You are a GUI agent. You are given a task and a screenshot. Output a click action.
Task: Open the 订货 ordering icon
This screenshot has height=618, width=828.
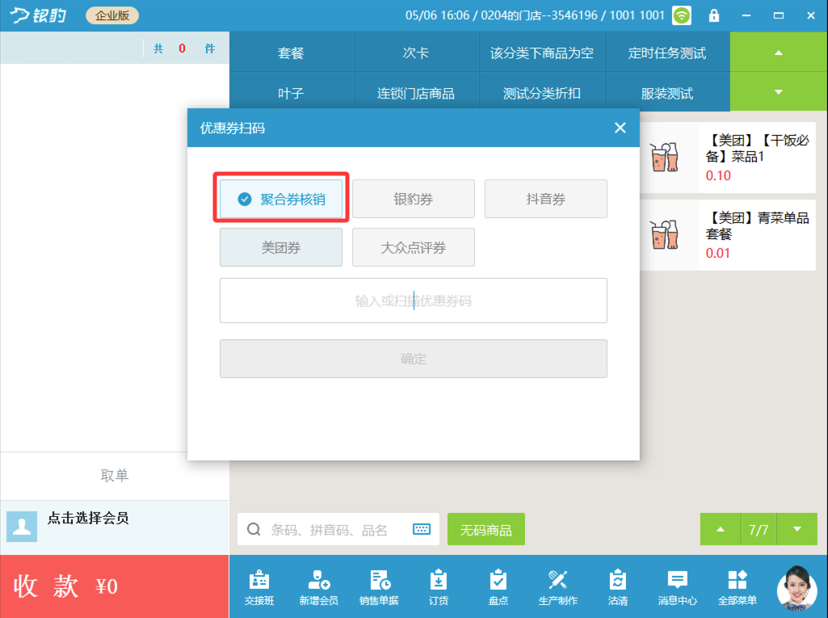(439, 586)
